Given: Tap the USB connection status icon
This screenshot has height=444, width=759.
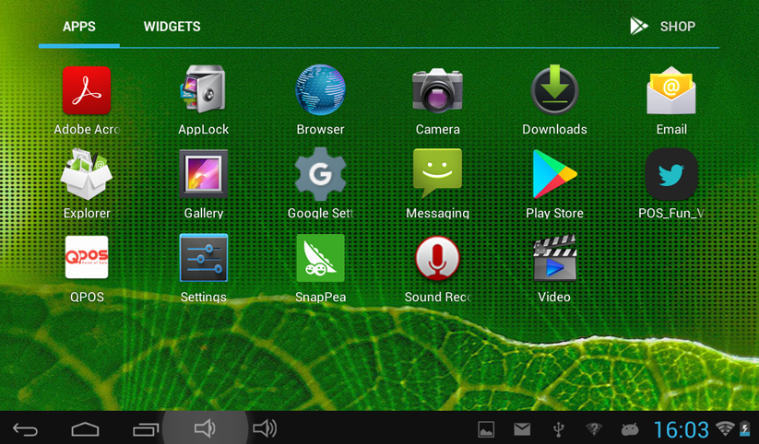Looking at the screenshot, I should 558,429.
